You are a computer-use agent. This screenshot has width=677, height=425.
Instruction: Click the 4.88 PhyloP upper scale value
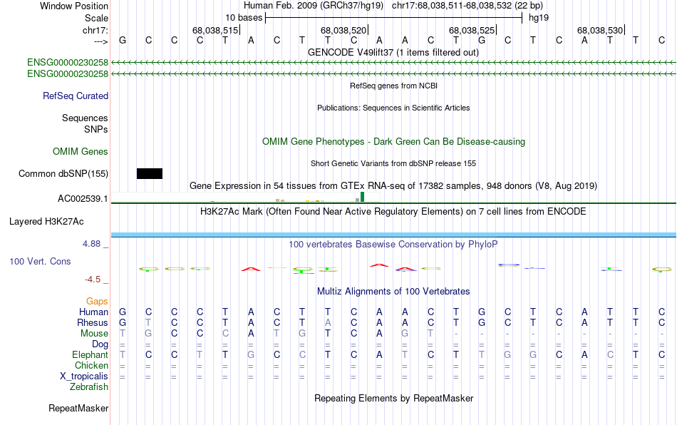[x=91, y=244]
